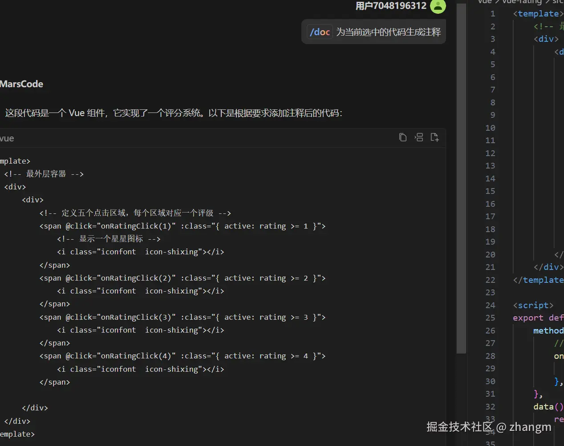Click editor line number 28
Viewport: 564px width, 446px height.
[490, 356]
